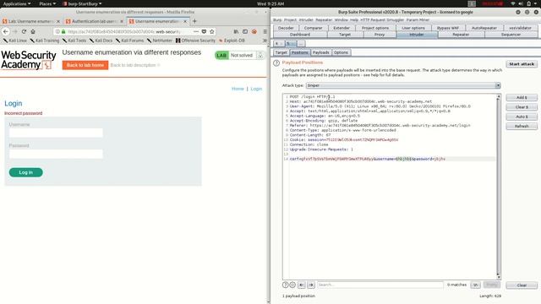Go to previous search match arrow

pyautogui.click(x=302, y=285)
